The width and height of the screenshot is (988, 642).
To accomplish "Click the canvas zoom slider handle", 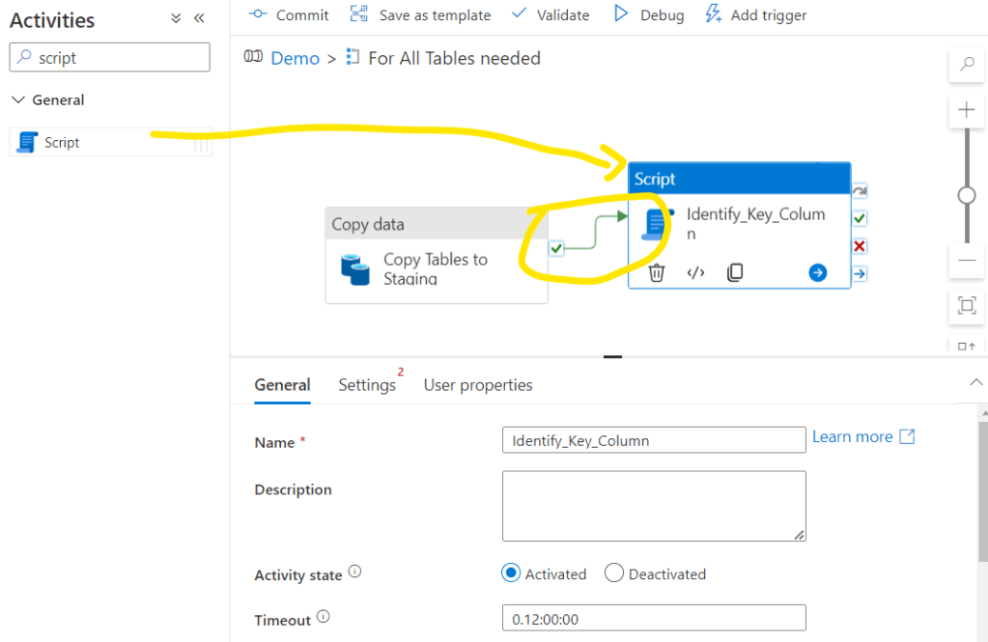I will point(966,195).
